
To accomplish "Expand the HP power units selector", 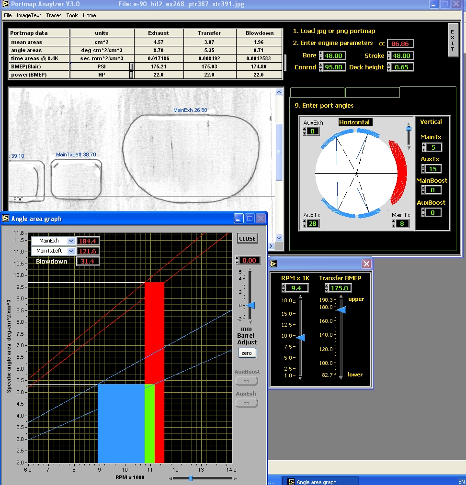I will (131, 75).
